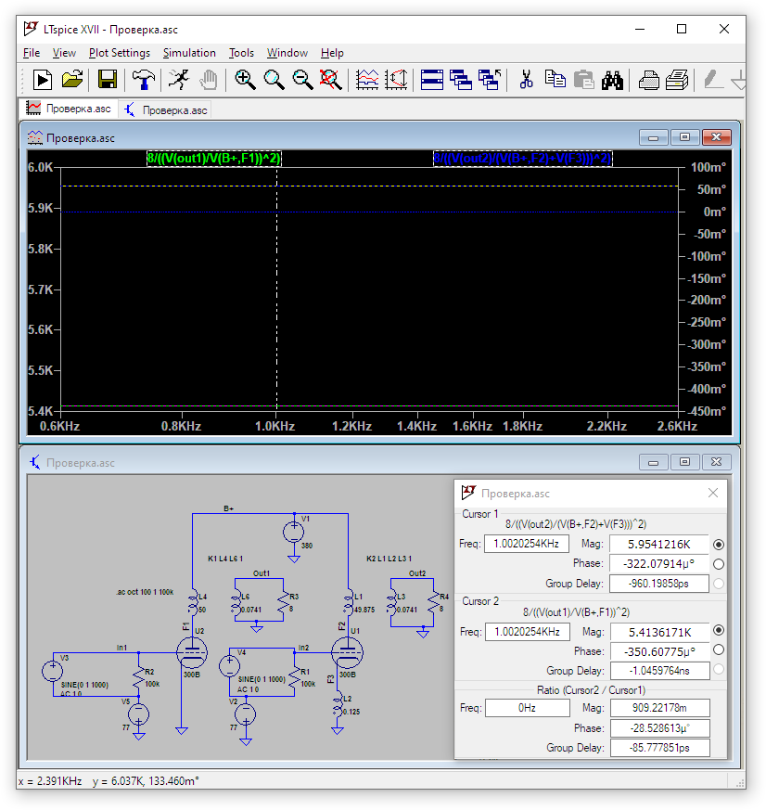Click the green V(out1) trace label
The image size is (766, 810).
tap(213, 159)
